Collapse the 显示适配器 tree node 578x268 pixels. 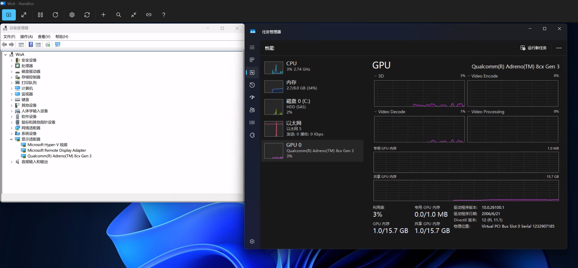[12, 139]
